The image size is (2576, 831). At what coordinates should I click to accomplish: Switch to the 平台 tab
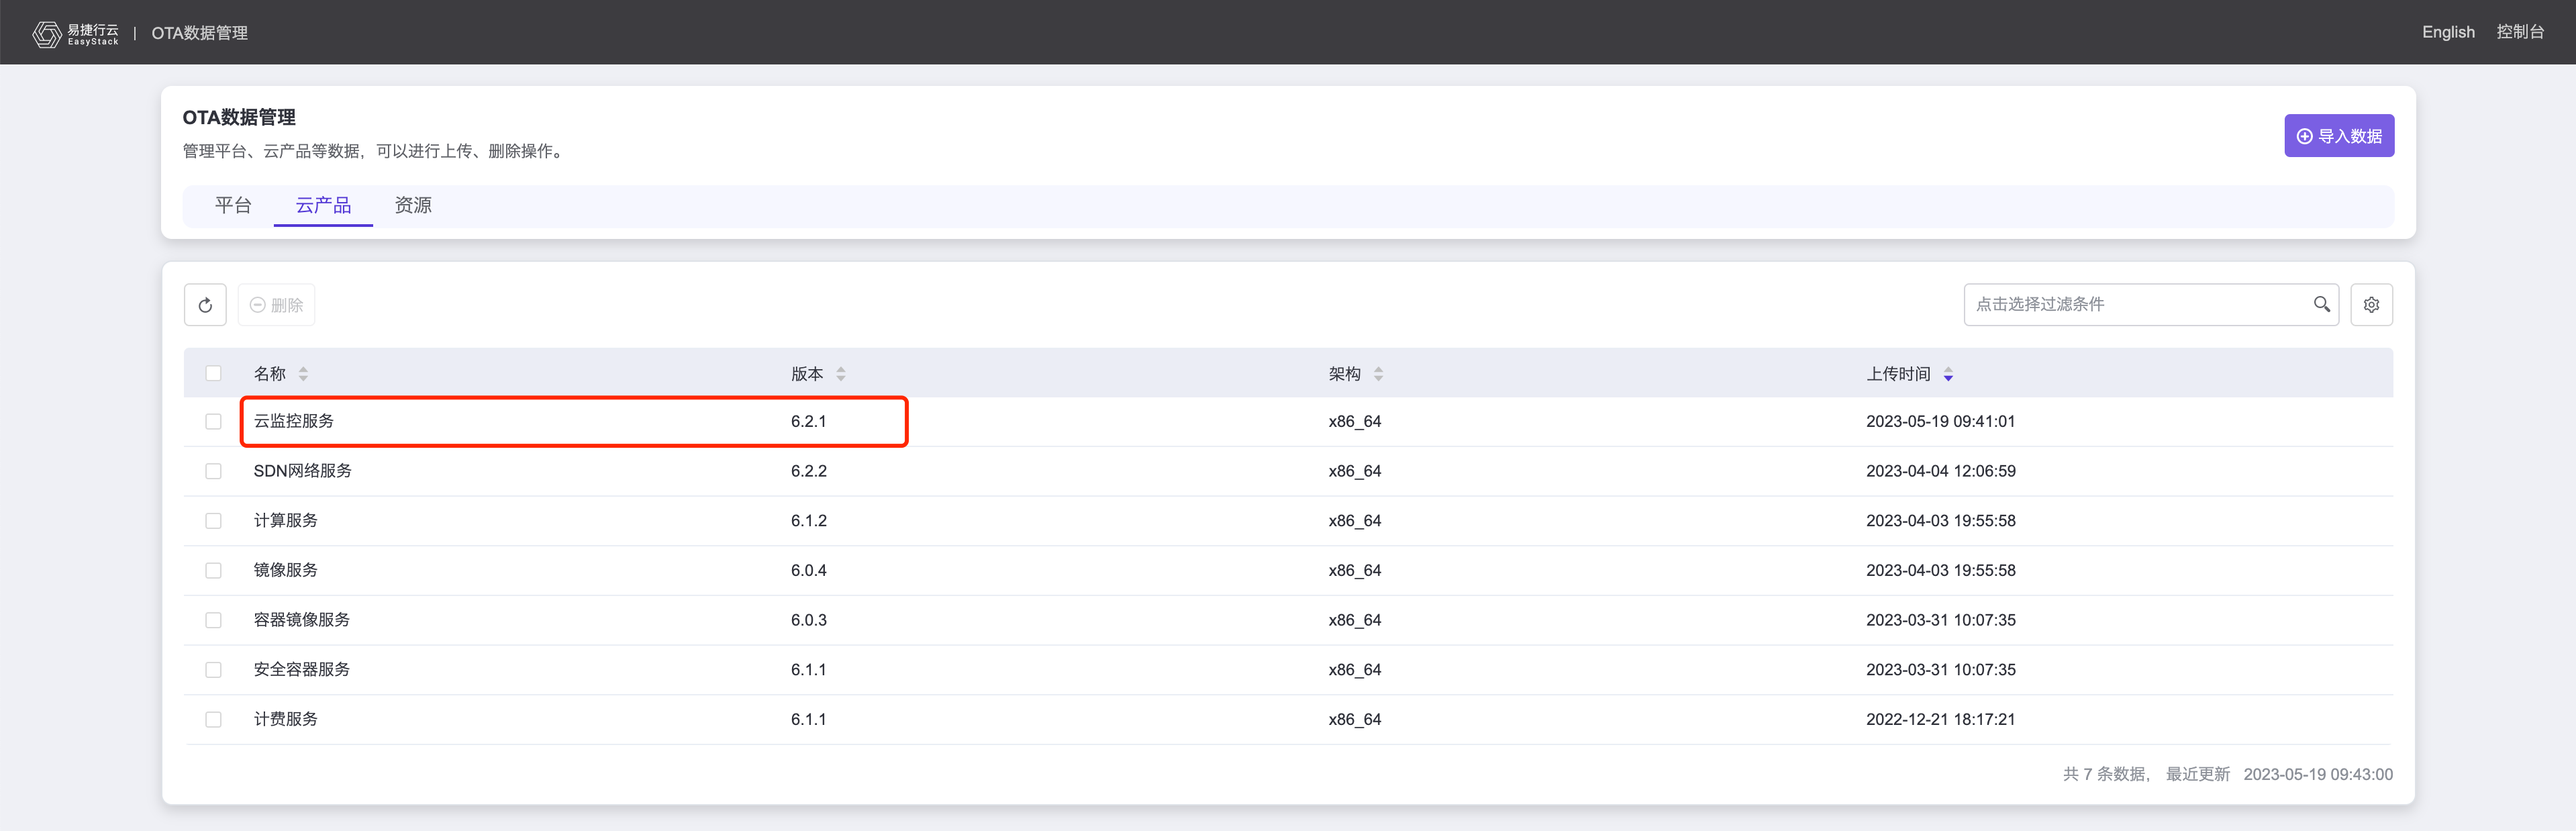pos(233,205)
